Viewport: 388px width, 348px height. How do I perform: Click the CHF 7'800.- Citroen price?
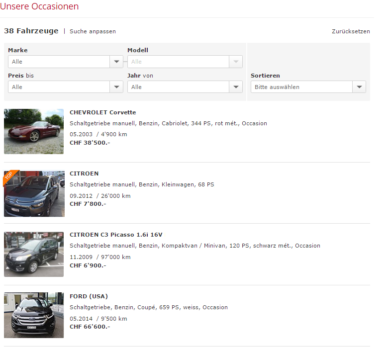pyautogui.click(x=88, y=204)
